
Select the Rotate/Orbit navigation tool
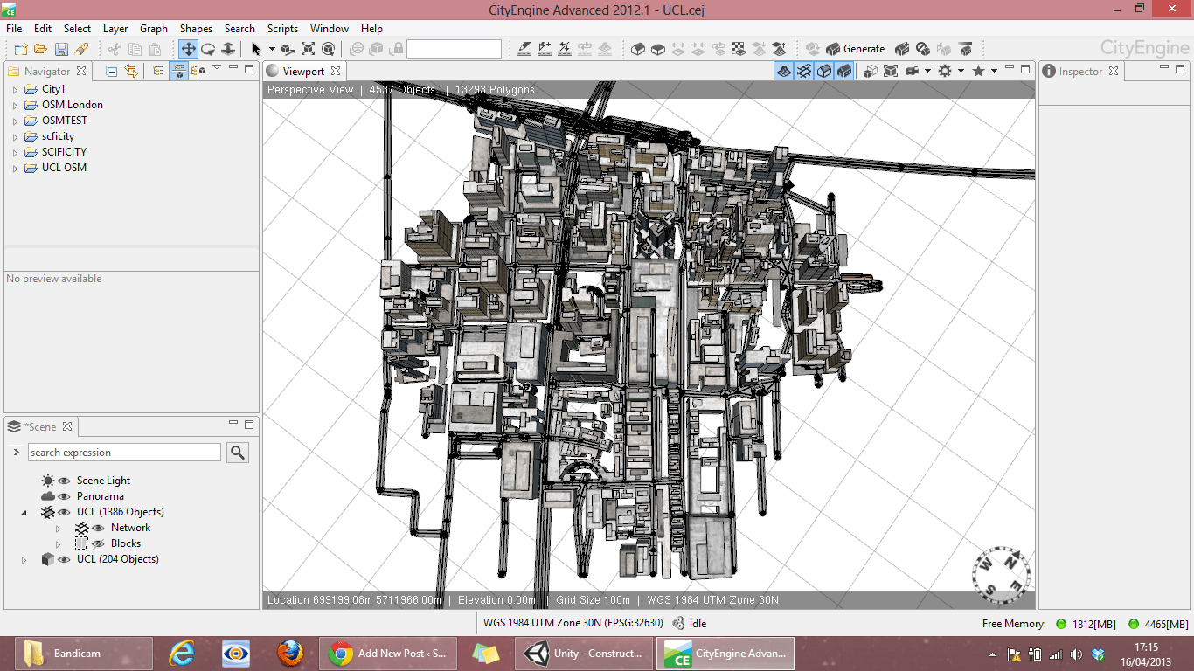(x=208, y=49)
